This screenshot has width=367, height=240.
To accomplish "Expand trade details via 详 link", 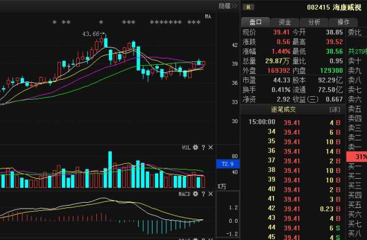I will click(x=335, y=109).
